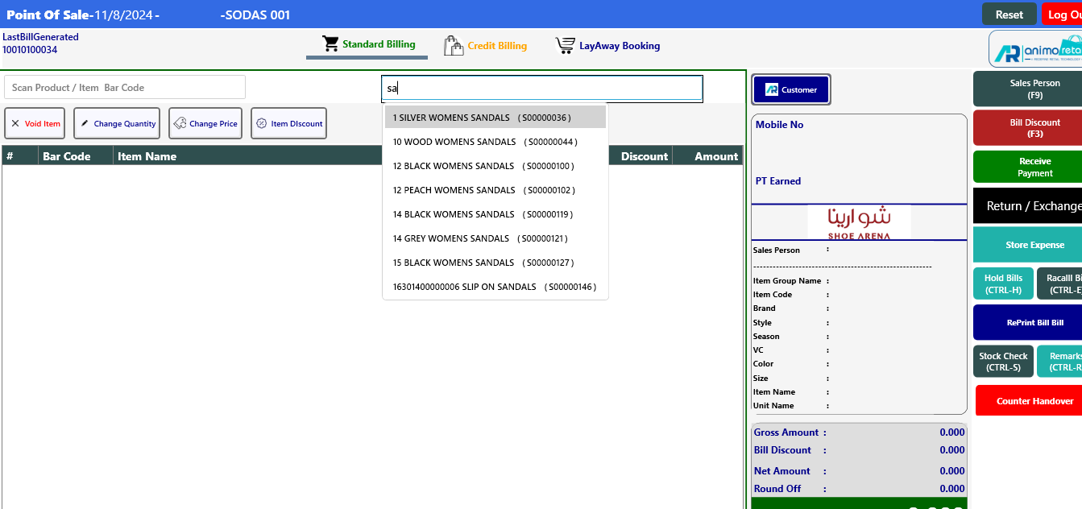Pick 14 GREY WOMENS SANDALS suggestion
This screenshot has height=509, width=1082.
tap(495, 238)
